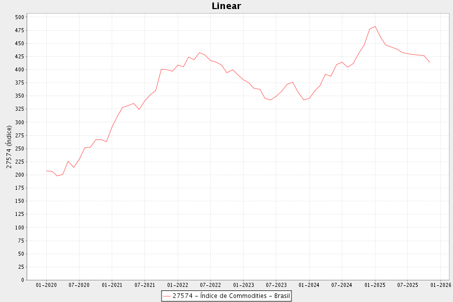Click the x-axis date label "01-2021"
453x302 pixels.
(112, 285)
